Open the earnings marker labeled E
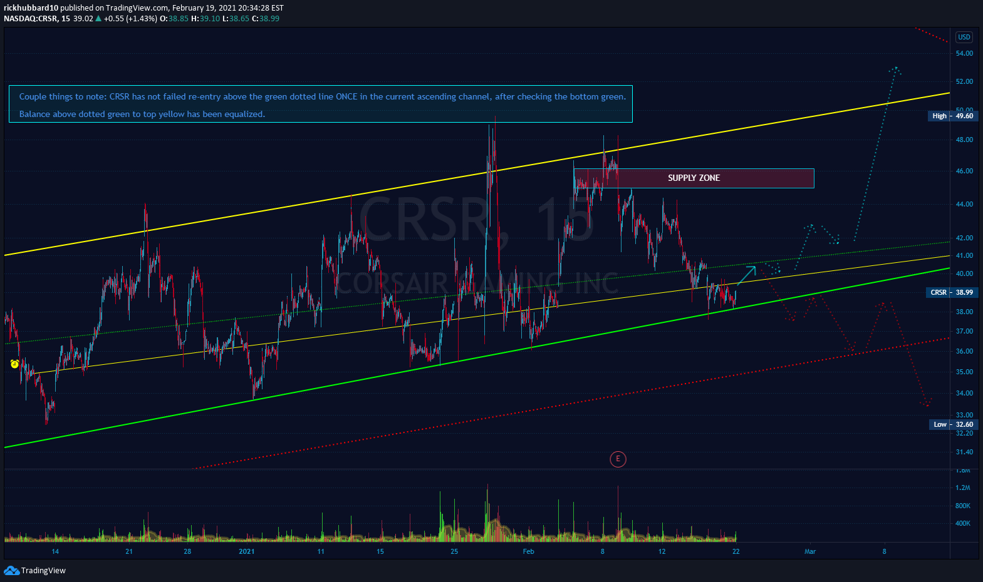This screenshot has width=983, height=582. pyautogui.click(x=618, y=459)
